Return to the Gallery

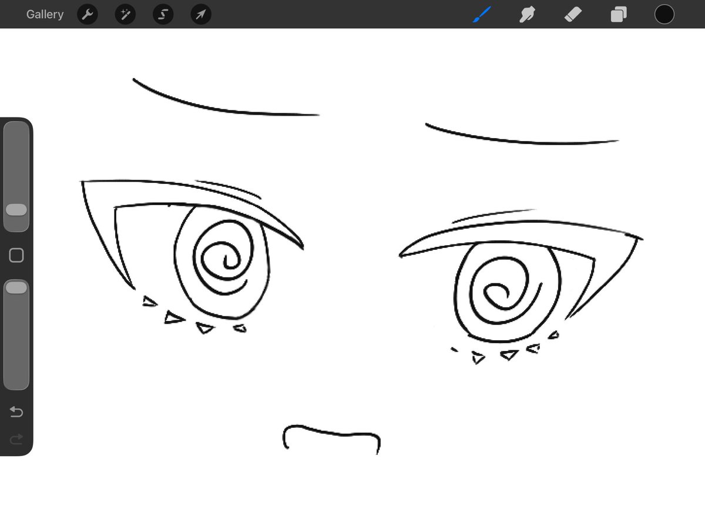45,14
